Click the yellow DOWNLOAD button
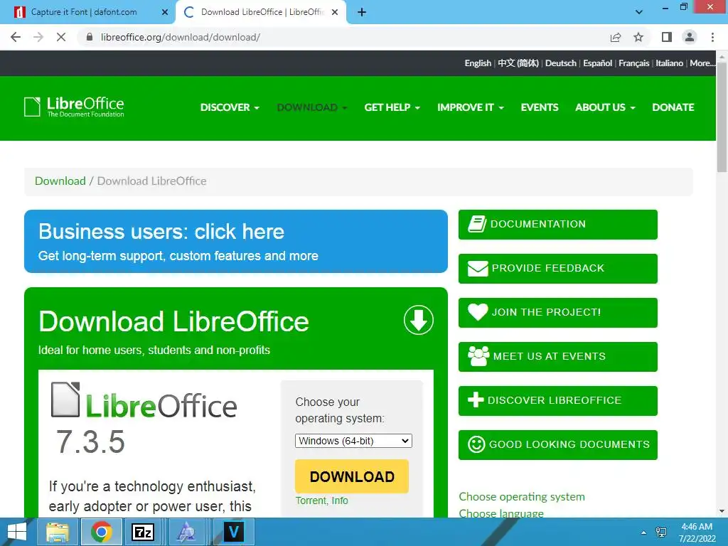 pyautogui.click(x=352, y=476)
